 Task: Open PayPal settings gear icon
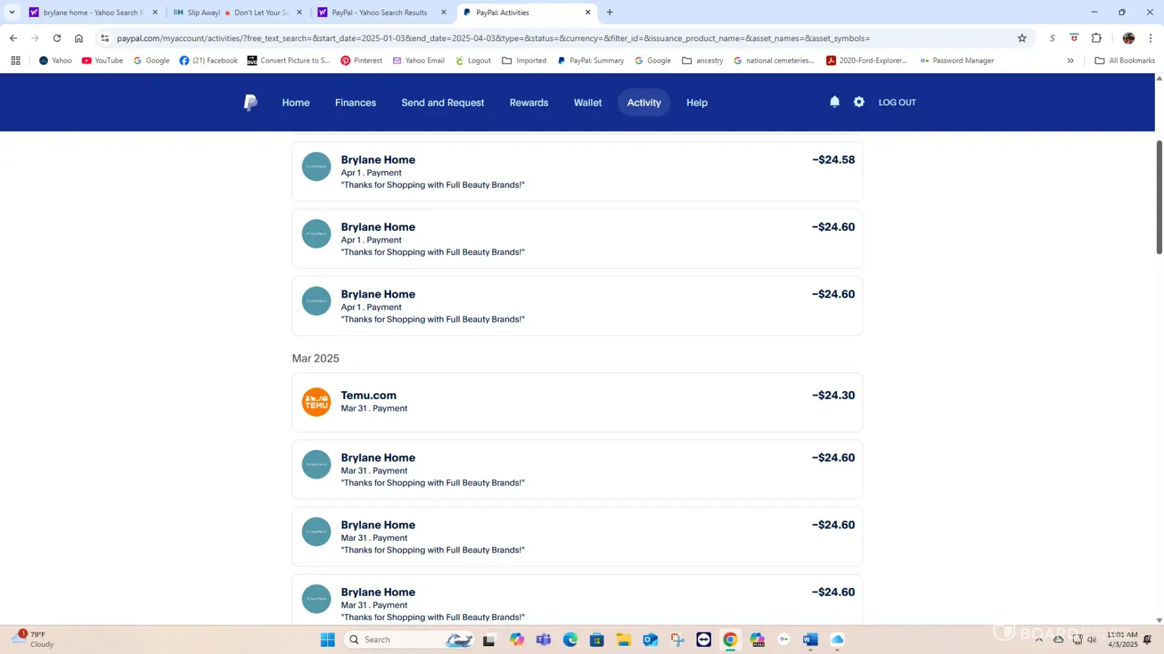click(859, 102)
